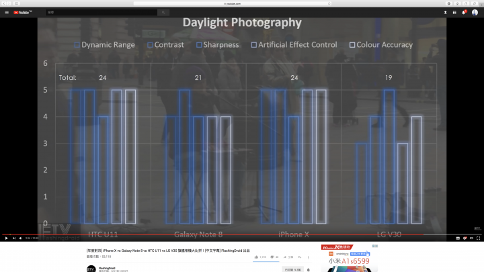Go to YouTube home via logo
Viewport: 484px width, 272px height.
point(23,13)
